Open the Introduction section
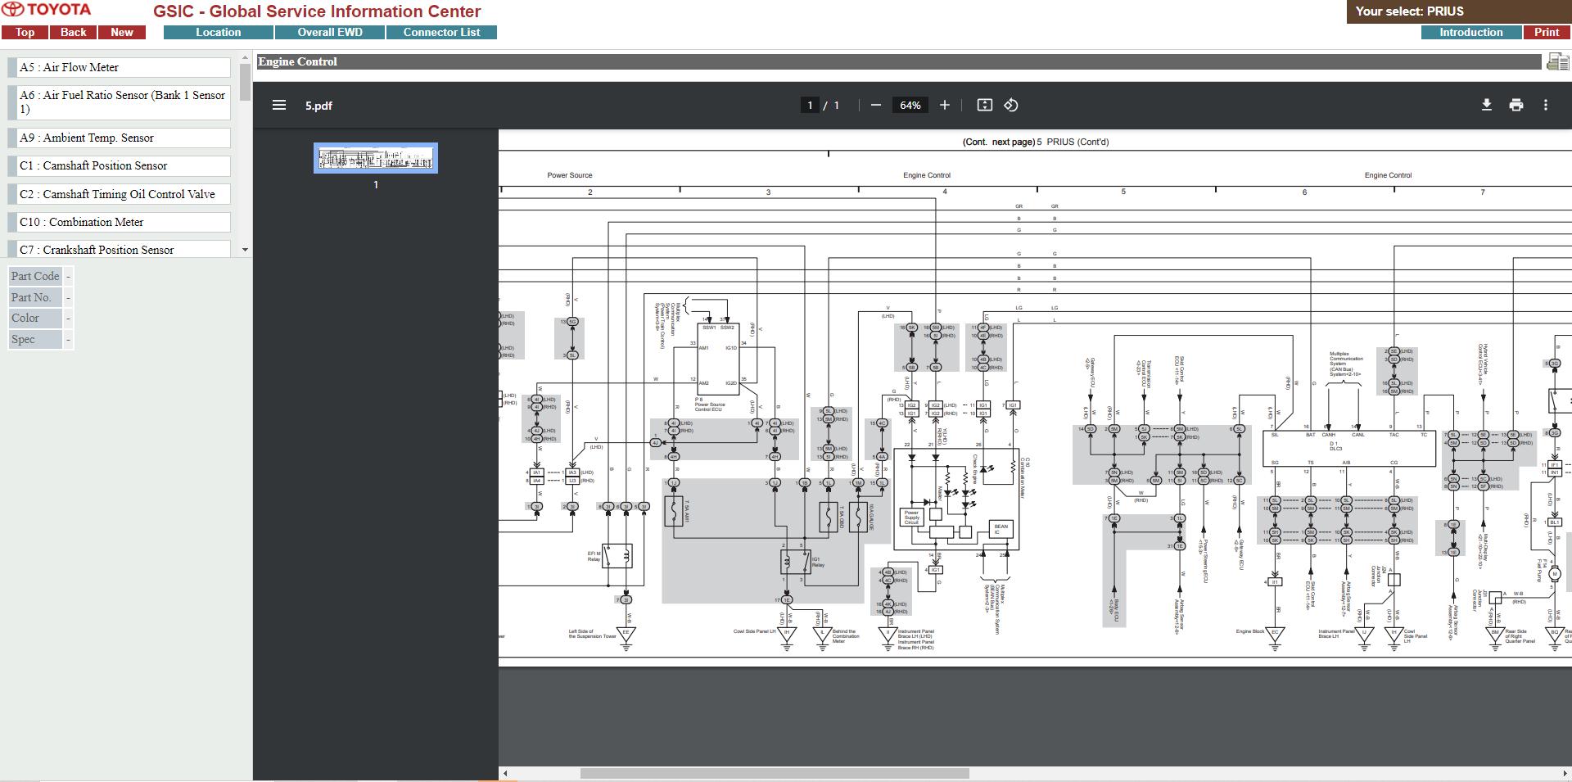The image size is (1572, 782). 1471,33
